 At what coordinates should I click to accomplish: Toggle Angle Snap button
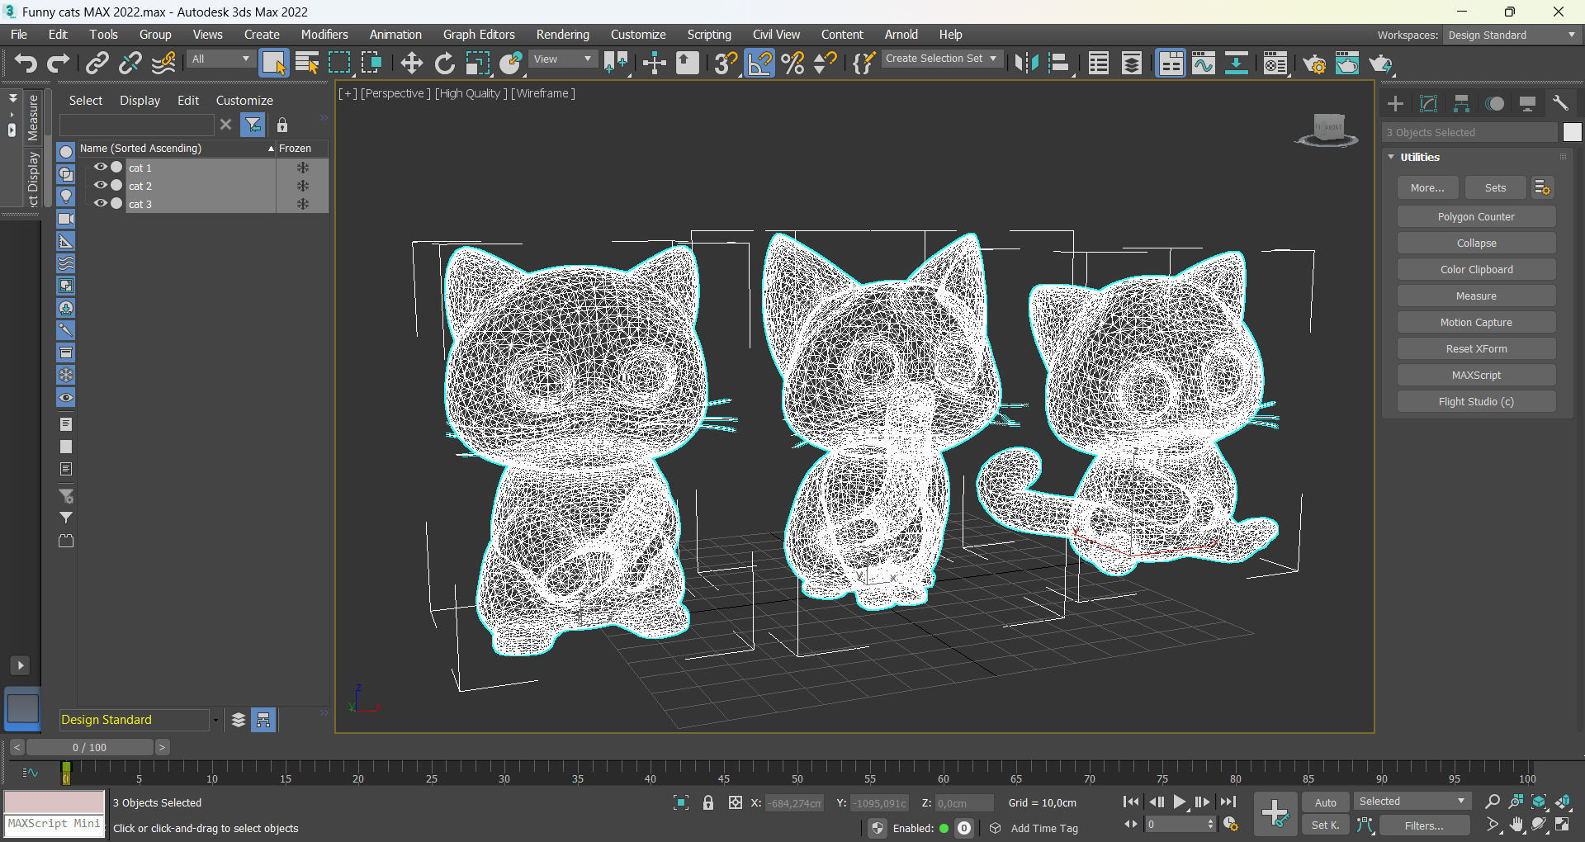coord(759,63)
